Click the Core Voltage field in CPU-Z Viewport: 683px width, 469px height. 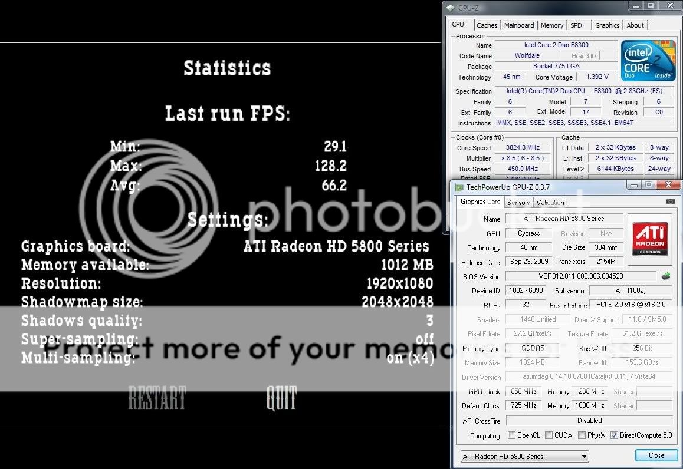click(597, 77)
